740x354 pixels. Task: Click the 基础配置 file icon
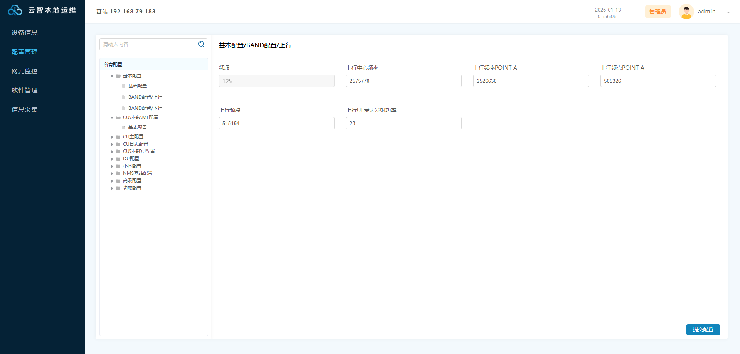[124, 86]
